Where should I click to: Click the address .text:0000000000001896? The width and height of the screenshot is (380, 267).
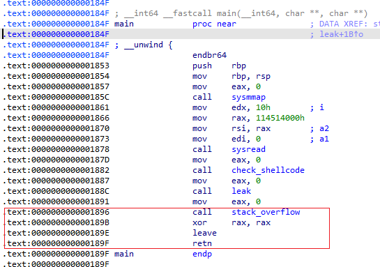(x=56, y=212)
